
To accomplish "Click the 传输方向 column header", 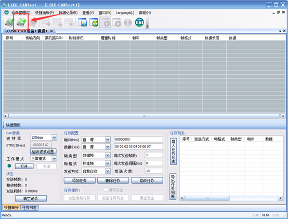I will 33,38.
